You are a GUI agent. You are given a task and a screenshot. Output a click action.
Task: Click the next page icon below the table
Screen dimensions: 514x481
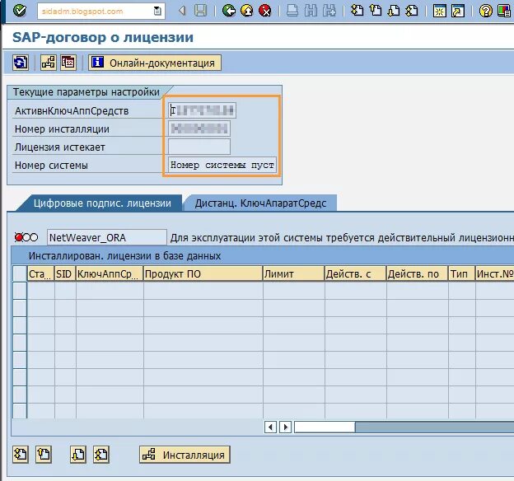(x=78, y=455)
